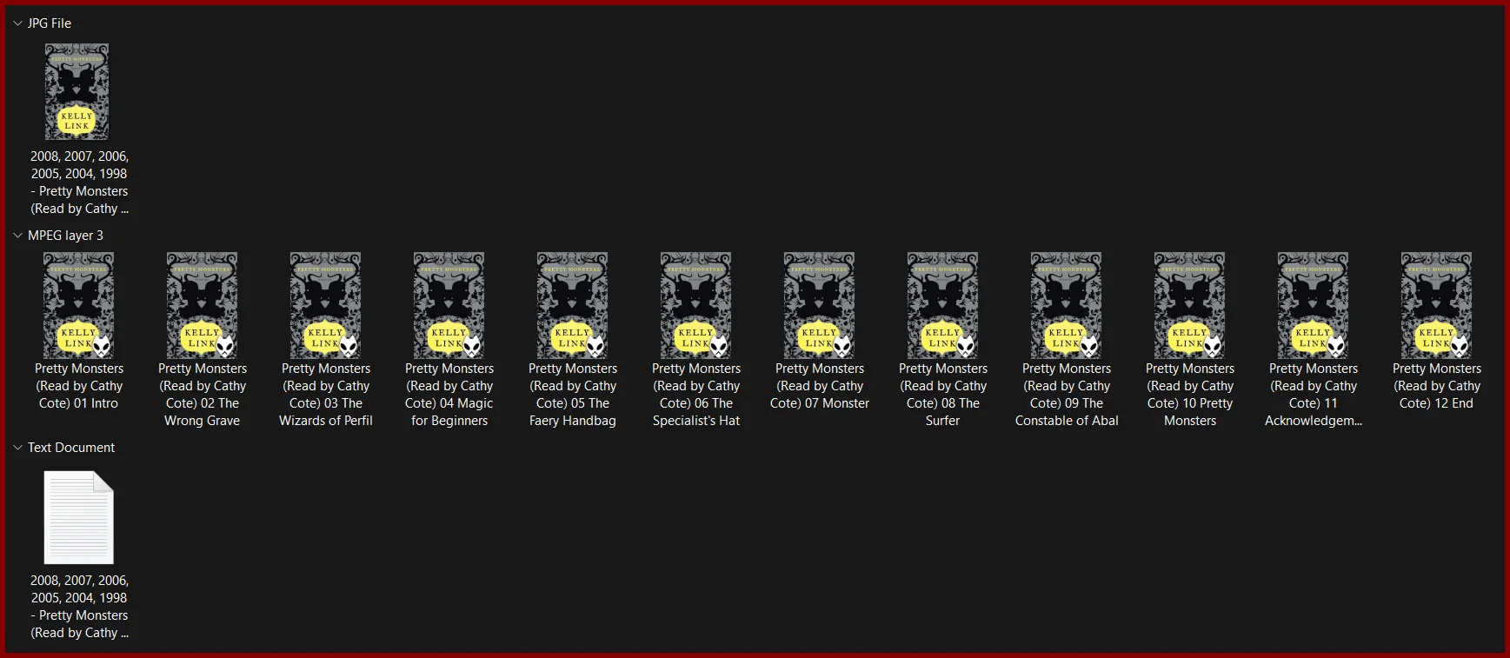Click file name ending in 02 The Wrong Grave
This screenshot has width=1510, height=658.
203,395
